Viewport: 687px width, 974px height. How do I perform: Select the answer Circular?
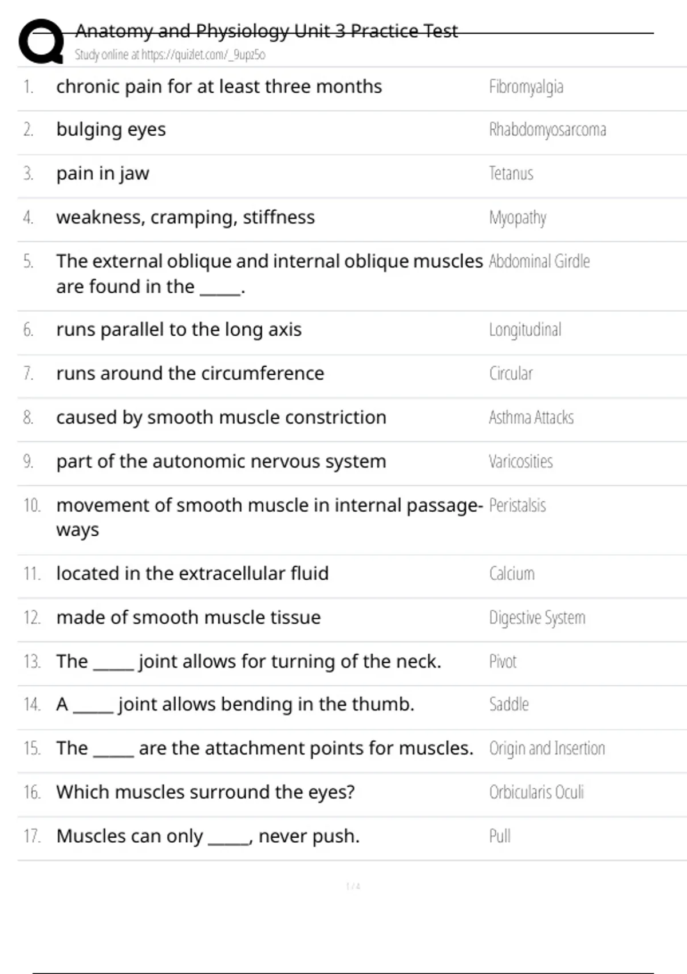point(511,374)
